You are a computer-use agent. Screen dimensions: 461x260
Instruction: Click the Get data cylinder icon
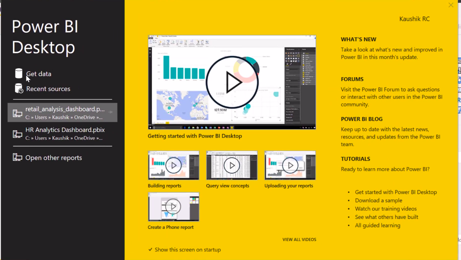point(19,73)
